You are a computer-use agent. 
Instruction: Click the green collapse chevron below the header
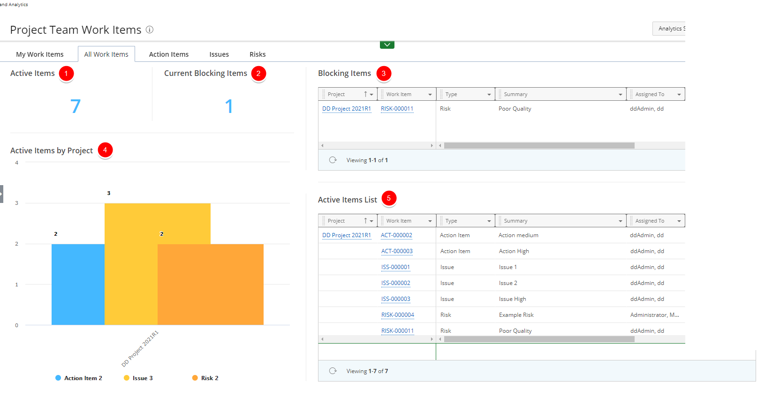point(387,45)
